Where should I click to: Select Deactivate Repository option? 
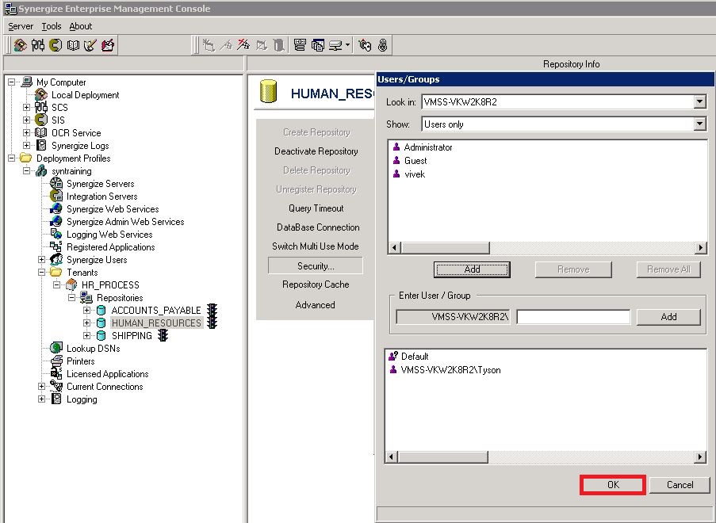(316, 151)
